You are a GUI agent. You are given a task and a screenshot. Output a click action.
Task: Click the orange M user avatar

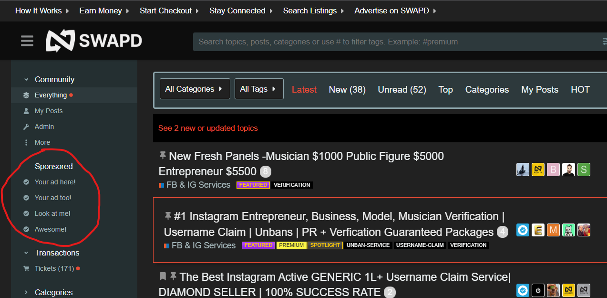[x=553, y=230]
